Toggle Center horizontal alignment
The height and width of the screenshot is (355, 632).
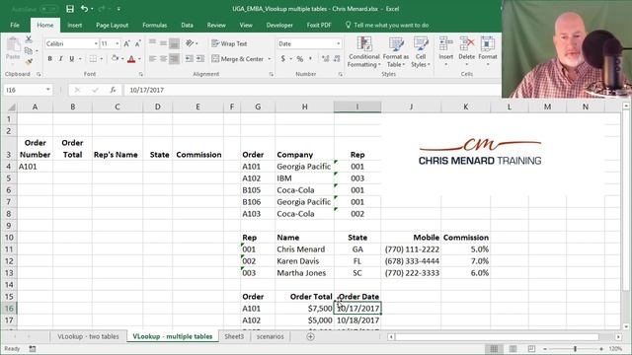(x=163, y=59)
